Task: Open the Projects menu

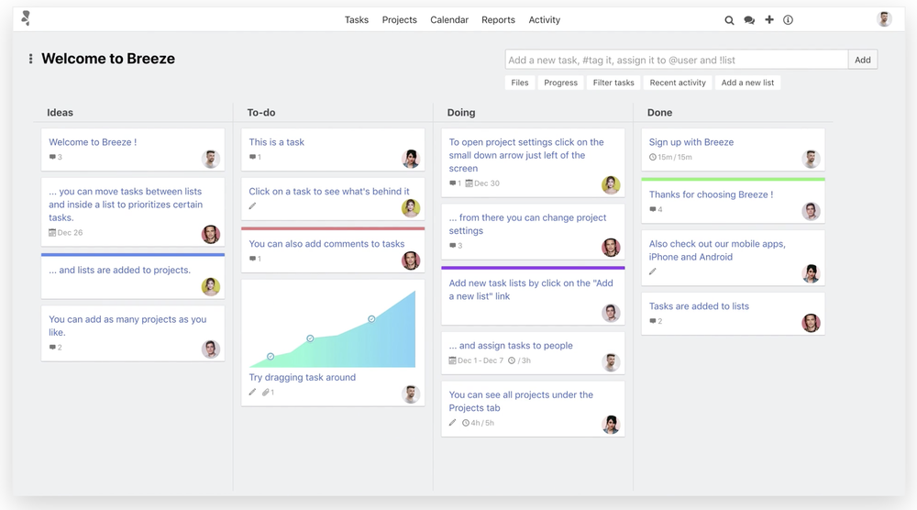Action: (400, 20)
